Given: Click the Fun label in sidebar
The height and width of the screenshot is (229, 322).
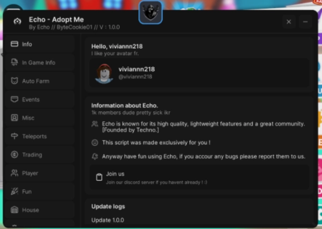Looking at the screenshot, I should coord(27,191).
